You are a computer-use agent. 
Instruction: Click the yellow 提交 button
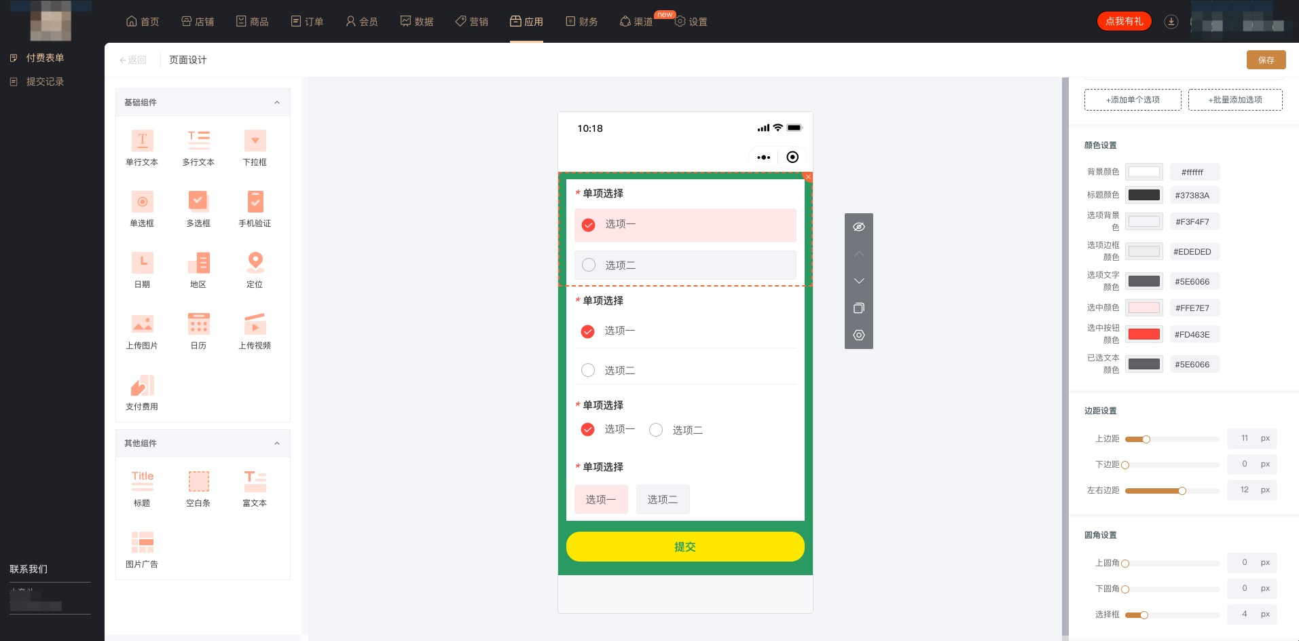(x=685, y=547)
